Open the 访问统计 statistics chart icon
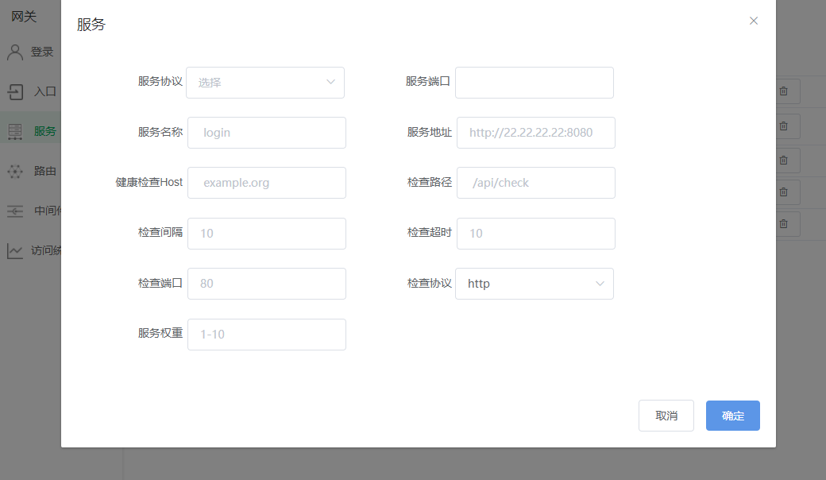The width and height of the screenshot is (826, 480). pyautogui.click(x=14, y=250)
